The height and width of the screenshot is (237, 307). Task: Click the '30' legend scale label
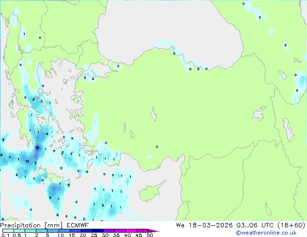[x=105, y=235]
